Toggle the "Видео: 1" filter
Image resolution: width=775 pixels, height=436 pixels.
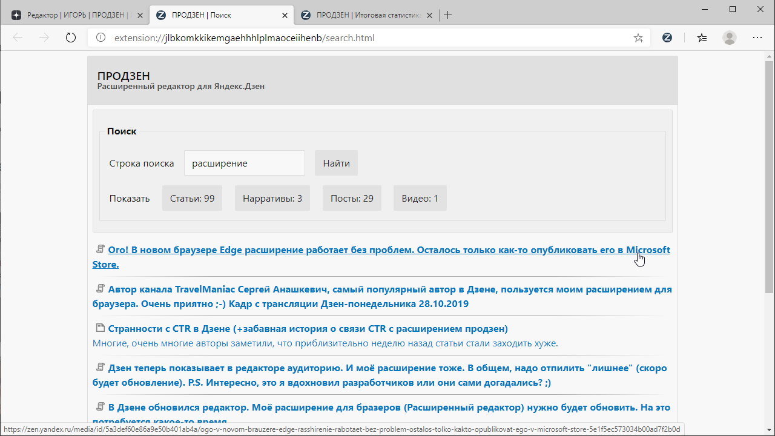[420, 198]
